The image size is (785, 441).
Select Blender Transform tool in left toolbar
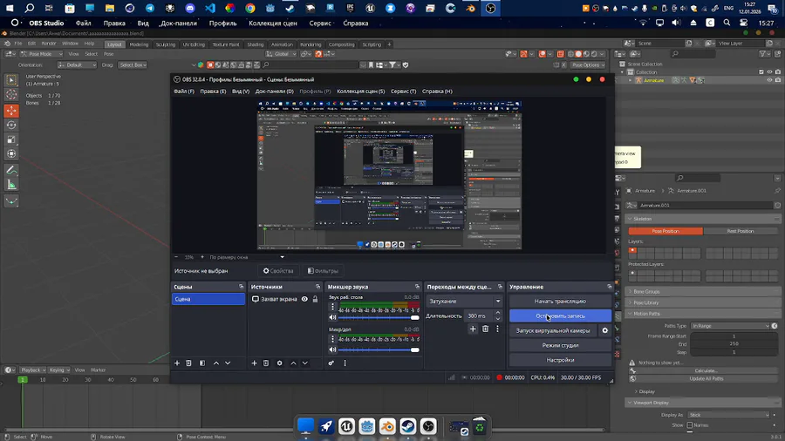pyautogui.click(x=11, y=154)
